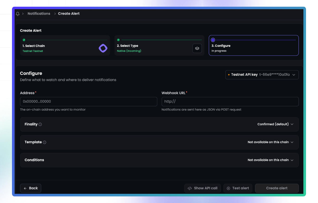Click the Create Alert breadcrumb text

coord(69,14)
